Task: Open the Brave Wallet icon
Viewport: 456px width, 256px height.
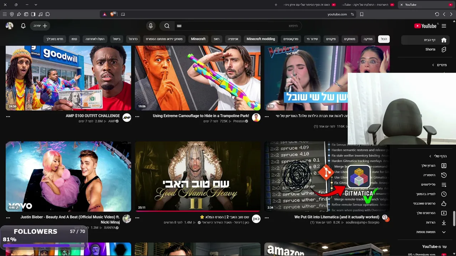Action: pyautogui.click(x=26, y=14)
